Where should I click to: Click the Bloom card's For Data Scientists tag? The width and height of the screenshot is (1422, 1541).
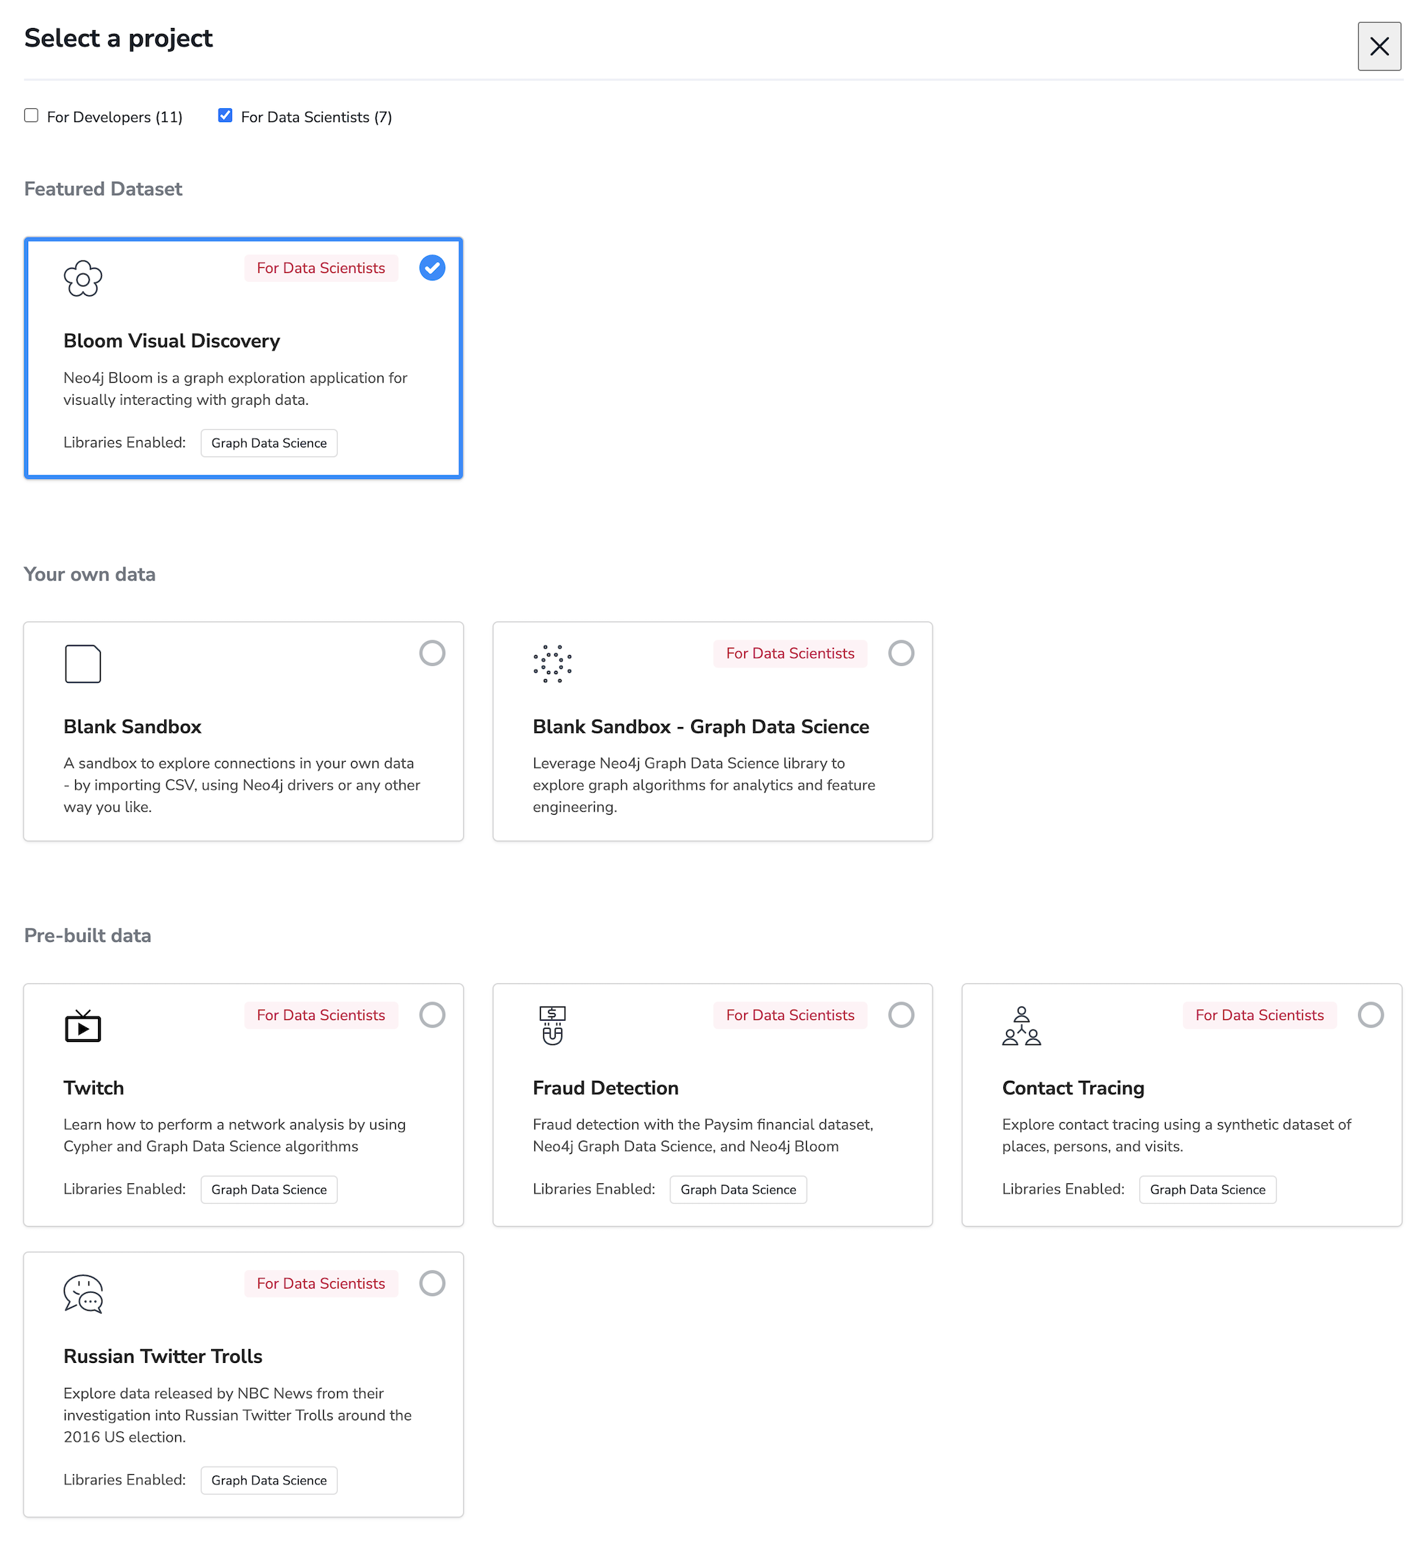pyautogui.click(x=321, y=268)
